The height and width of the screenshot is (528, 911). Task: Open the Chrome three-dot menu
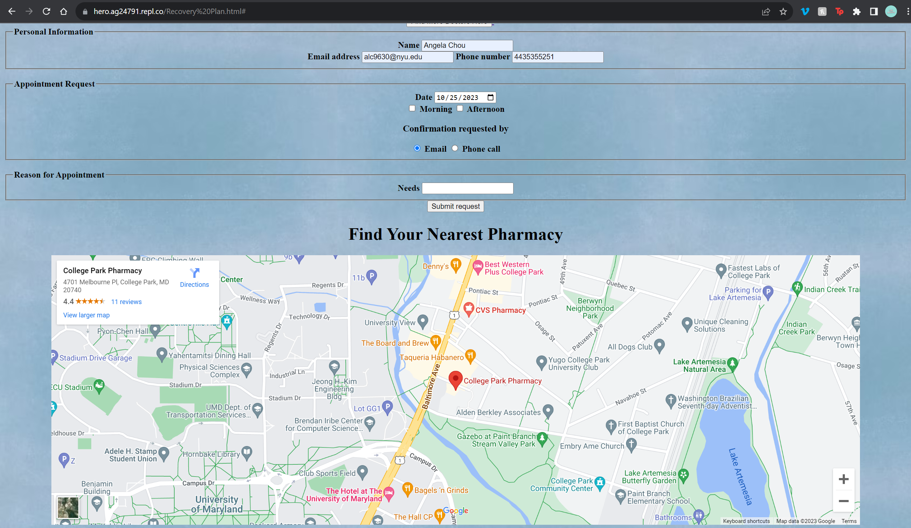coord(908,12)
